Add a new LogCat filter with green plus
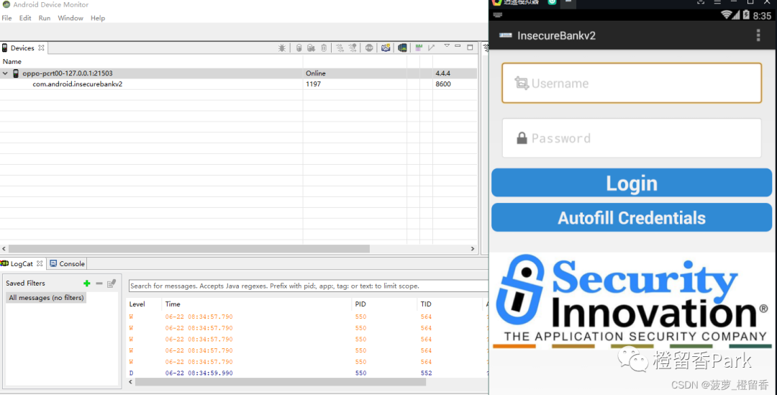 point(87,283)
